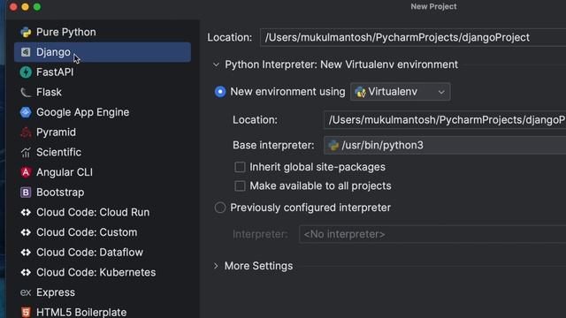Select Bootstrap project type
This screenshot has width=566, height=318.
coord(103,193)
